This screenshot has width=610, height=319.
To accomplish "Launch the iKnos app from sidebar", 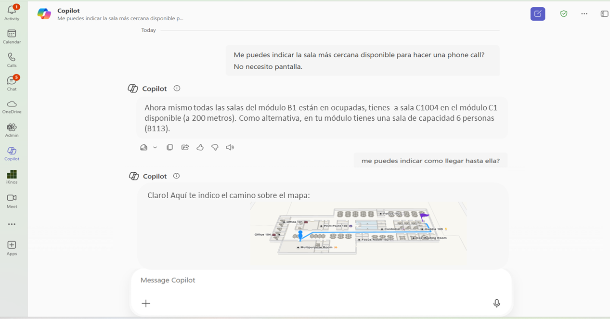I will (12, 177).
